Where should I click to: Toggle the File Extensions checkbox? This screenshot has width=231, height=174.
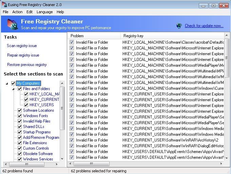pyautogui.click(x=20, y=143)
